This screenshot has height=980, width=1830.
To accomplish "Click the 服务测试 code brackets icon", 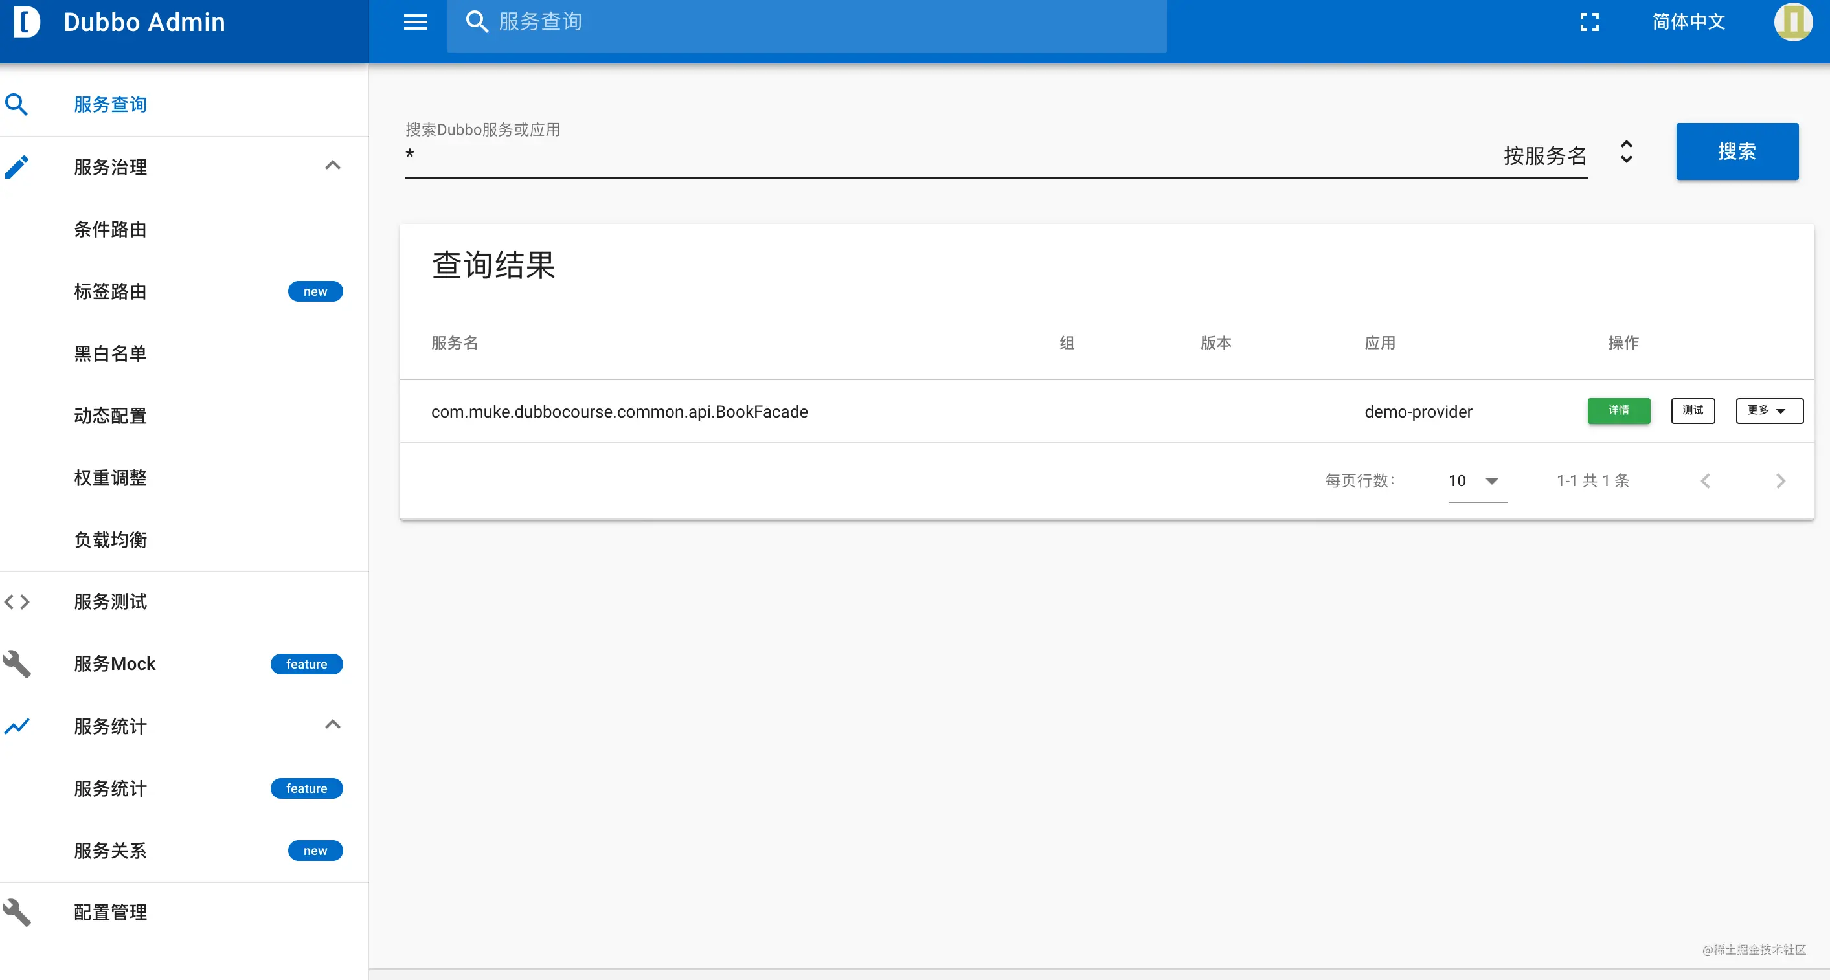I will coord(17,601).
